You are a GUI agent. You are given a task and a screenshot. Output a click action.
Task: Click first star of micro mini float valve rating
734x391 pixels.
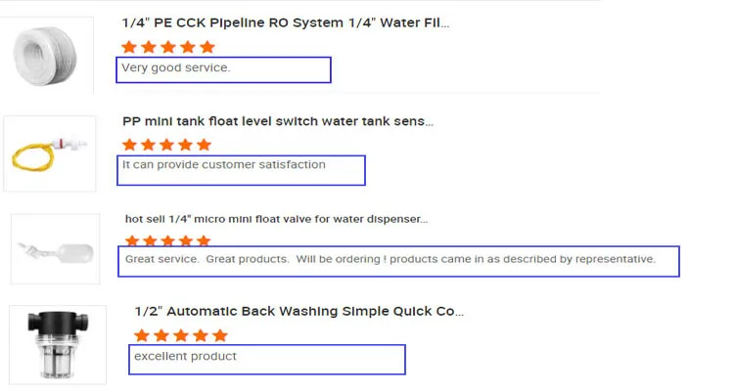click(132, 240)
